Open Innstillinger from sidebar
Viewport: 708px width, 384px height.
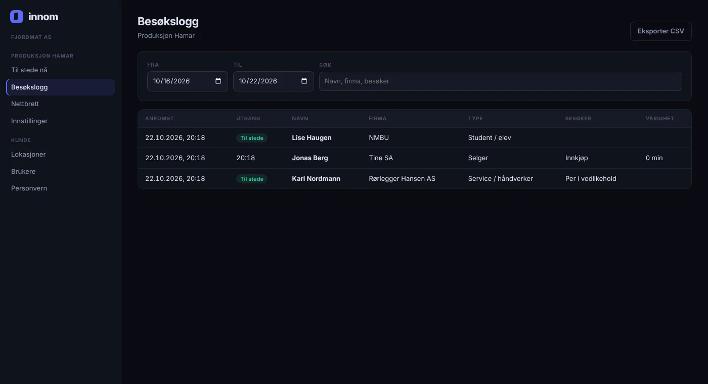point(60,121)
